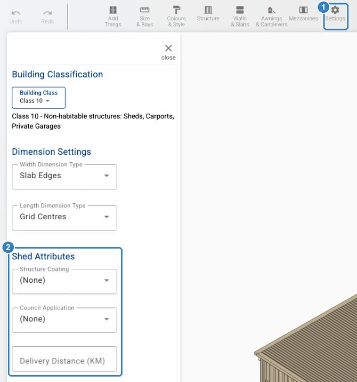Viewport: 357px width, 382px height.
Task: Open the Structure Coating dropdown
Action: click(x=64, y=281)
